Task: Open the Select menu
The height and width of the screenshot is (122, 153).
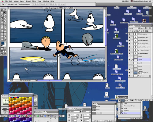Action: (x=28, y=1)
